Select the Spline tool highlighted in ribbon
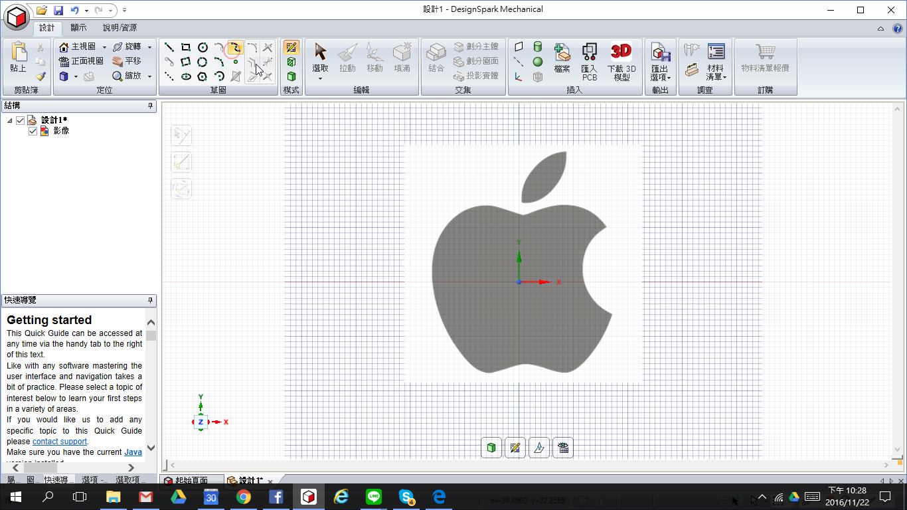Image resolution: width=907 pixels, height=510 pixels. click(x=235, y=47)
